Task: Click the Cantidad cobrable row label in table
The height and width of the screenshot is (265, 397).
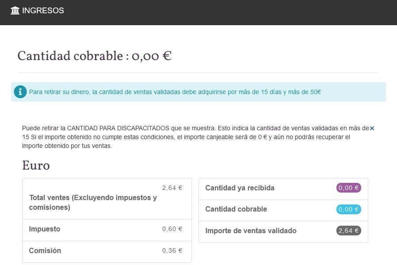Action: 236,209
